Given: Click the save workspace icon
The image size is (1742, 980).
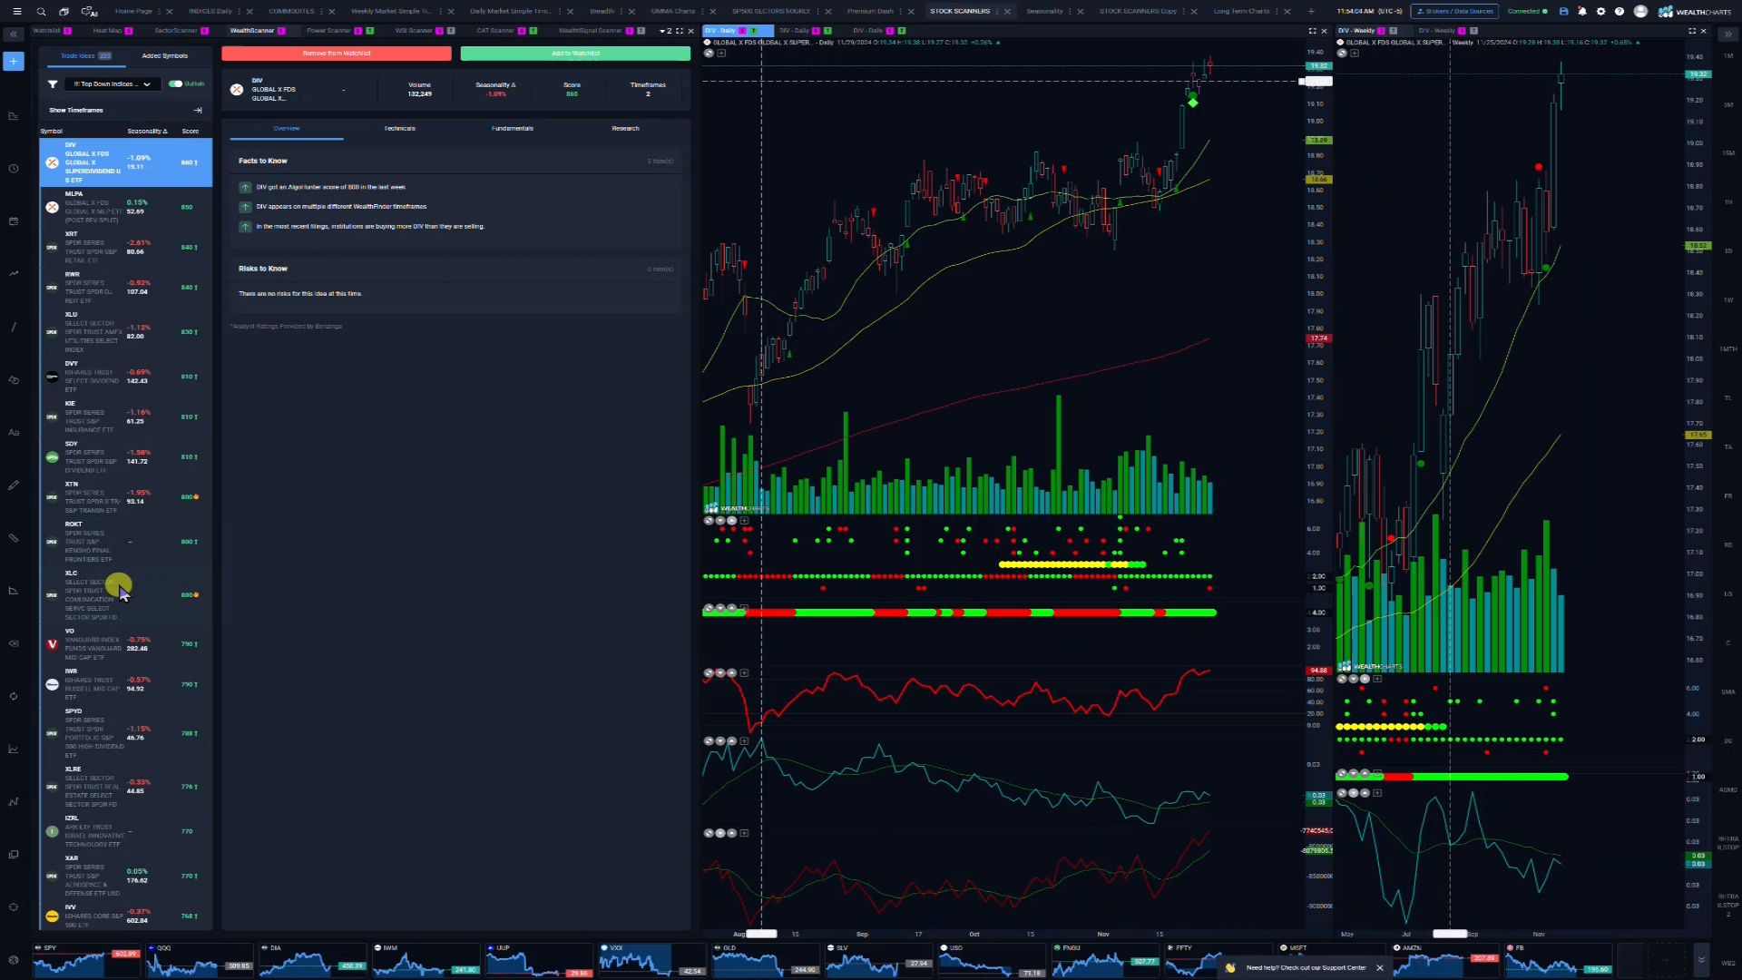Looking at the screenshot, I should 1563,12.
